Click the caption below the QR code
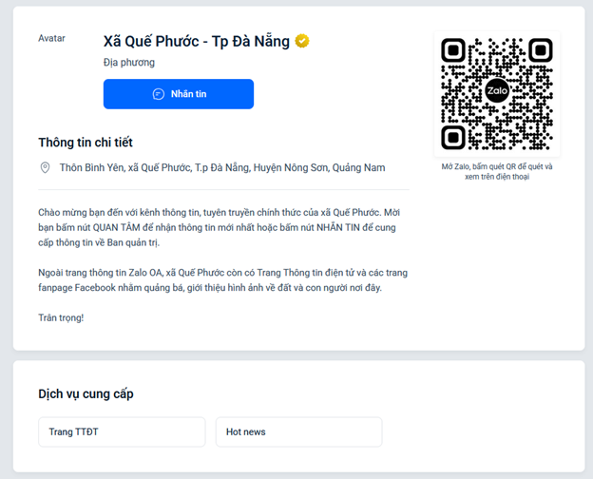Image resolution: width=593 pixels, height=479 pixels. coord(497,171)
